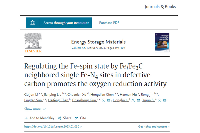The width and height of the screenshot is (200, 133).
Task: Open Yujun Si's author profile icon
Action: (x=159, y=100)
